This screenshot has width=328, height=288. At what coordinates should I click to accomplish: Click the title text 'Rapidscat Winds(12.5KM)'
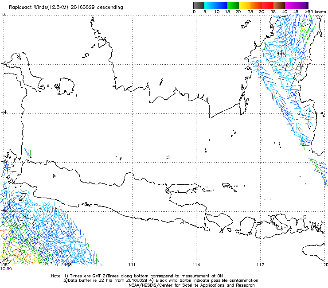(39, 8)
